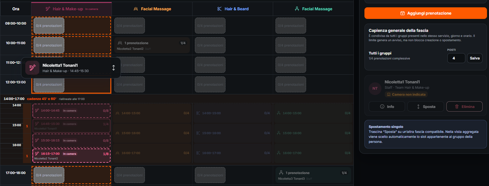Screen dimensions: 489x186
Task: Select the 14:45–15:30 slot with Nicoletta1 Tonani1
Action: [71, 126]
